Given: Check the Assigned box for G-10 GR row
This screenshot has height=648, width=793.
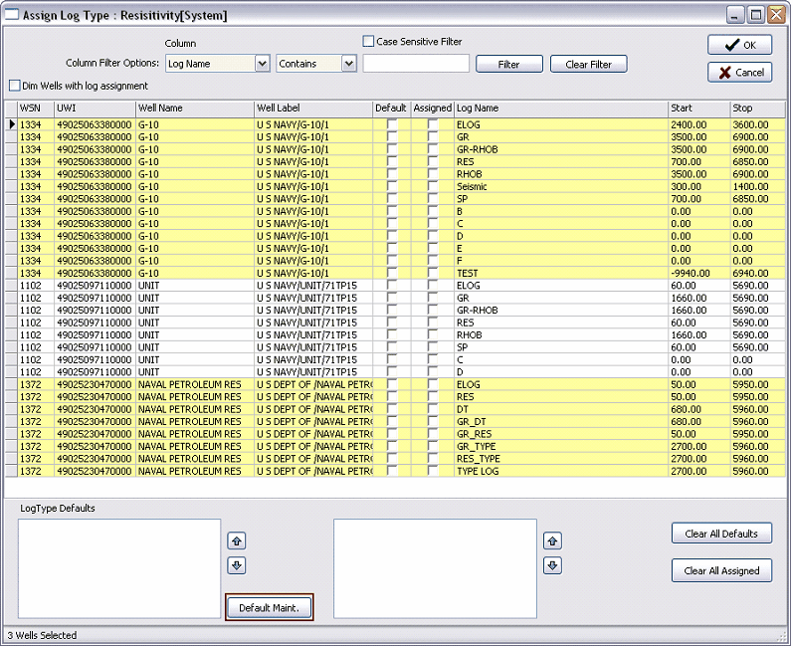Looking at the screenshot, I should point(432,136).
